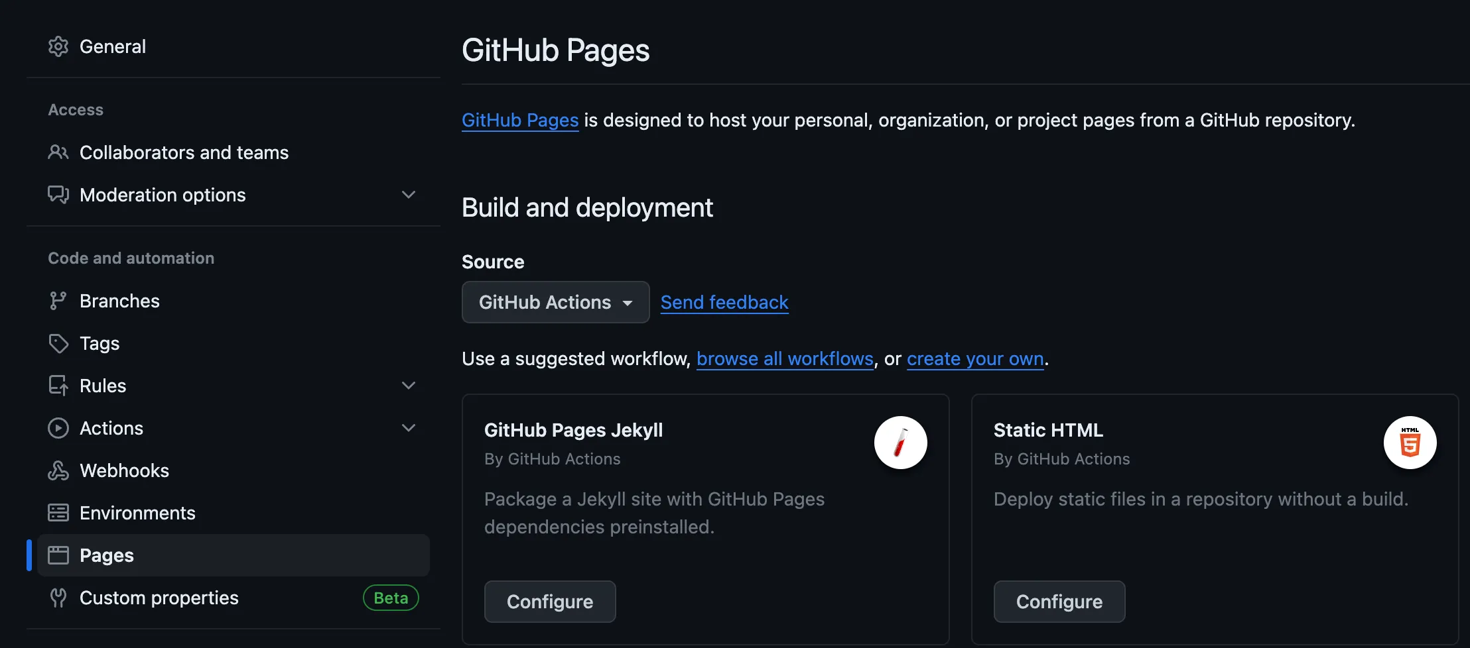The width and height of the screenshot is (1470, 648).
Task: Click the HTML5 logo on Static HTML card
Action: click(1409, 443)
